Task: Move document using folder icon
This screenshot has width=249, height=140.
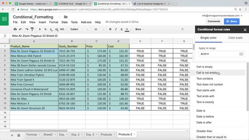Action: click(x=66, y=17)
